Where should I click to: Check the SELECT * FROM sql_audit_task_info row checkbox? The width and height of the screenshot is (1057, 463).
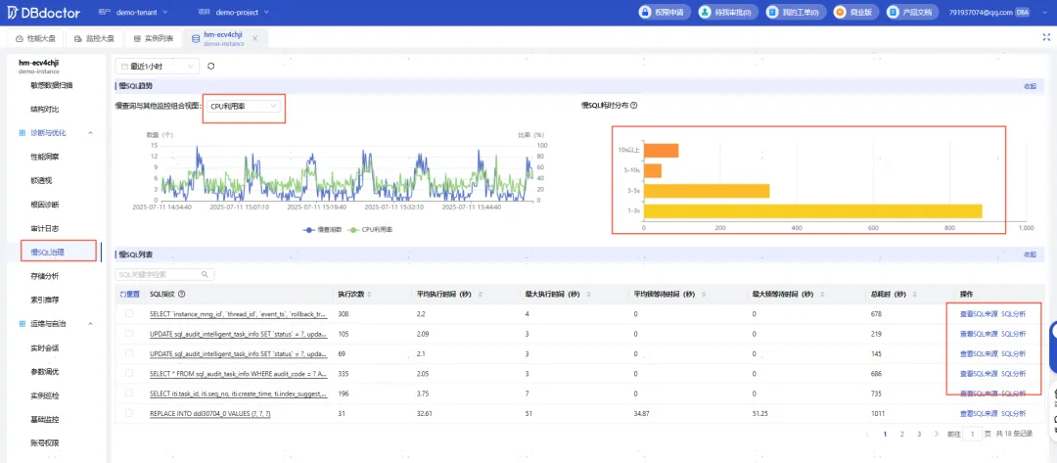129,373
